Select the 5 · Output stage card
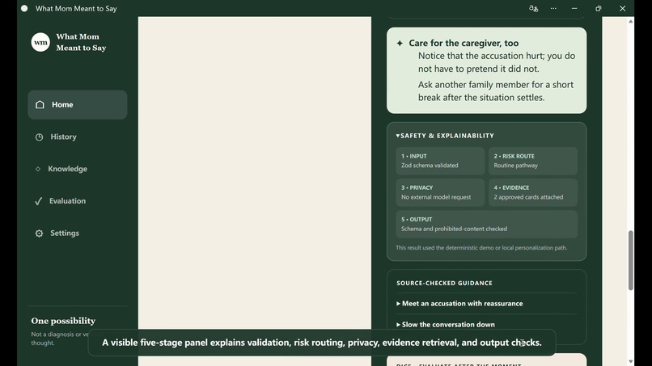 pyautogui.click(x=486, y=225)
